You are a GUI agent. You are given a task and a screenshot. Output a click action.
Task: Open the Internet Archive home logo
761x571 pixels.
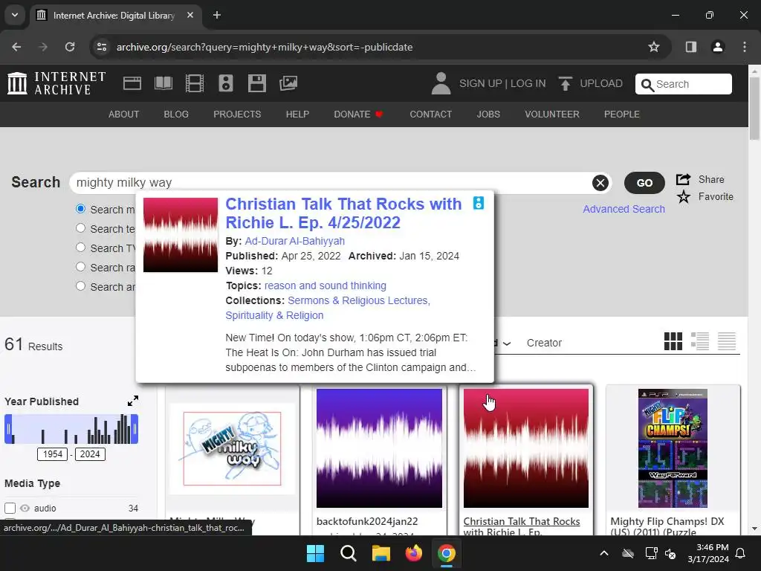pyautogui.click(x=56, y=83)
